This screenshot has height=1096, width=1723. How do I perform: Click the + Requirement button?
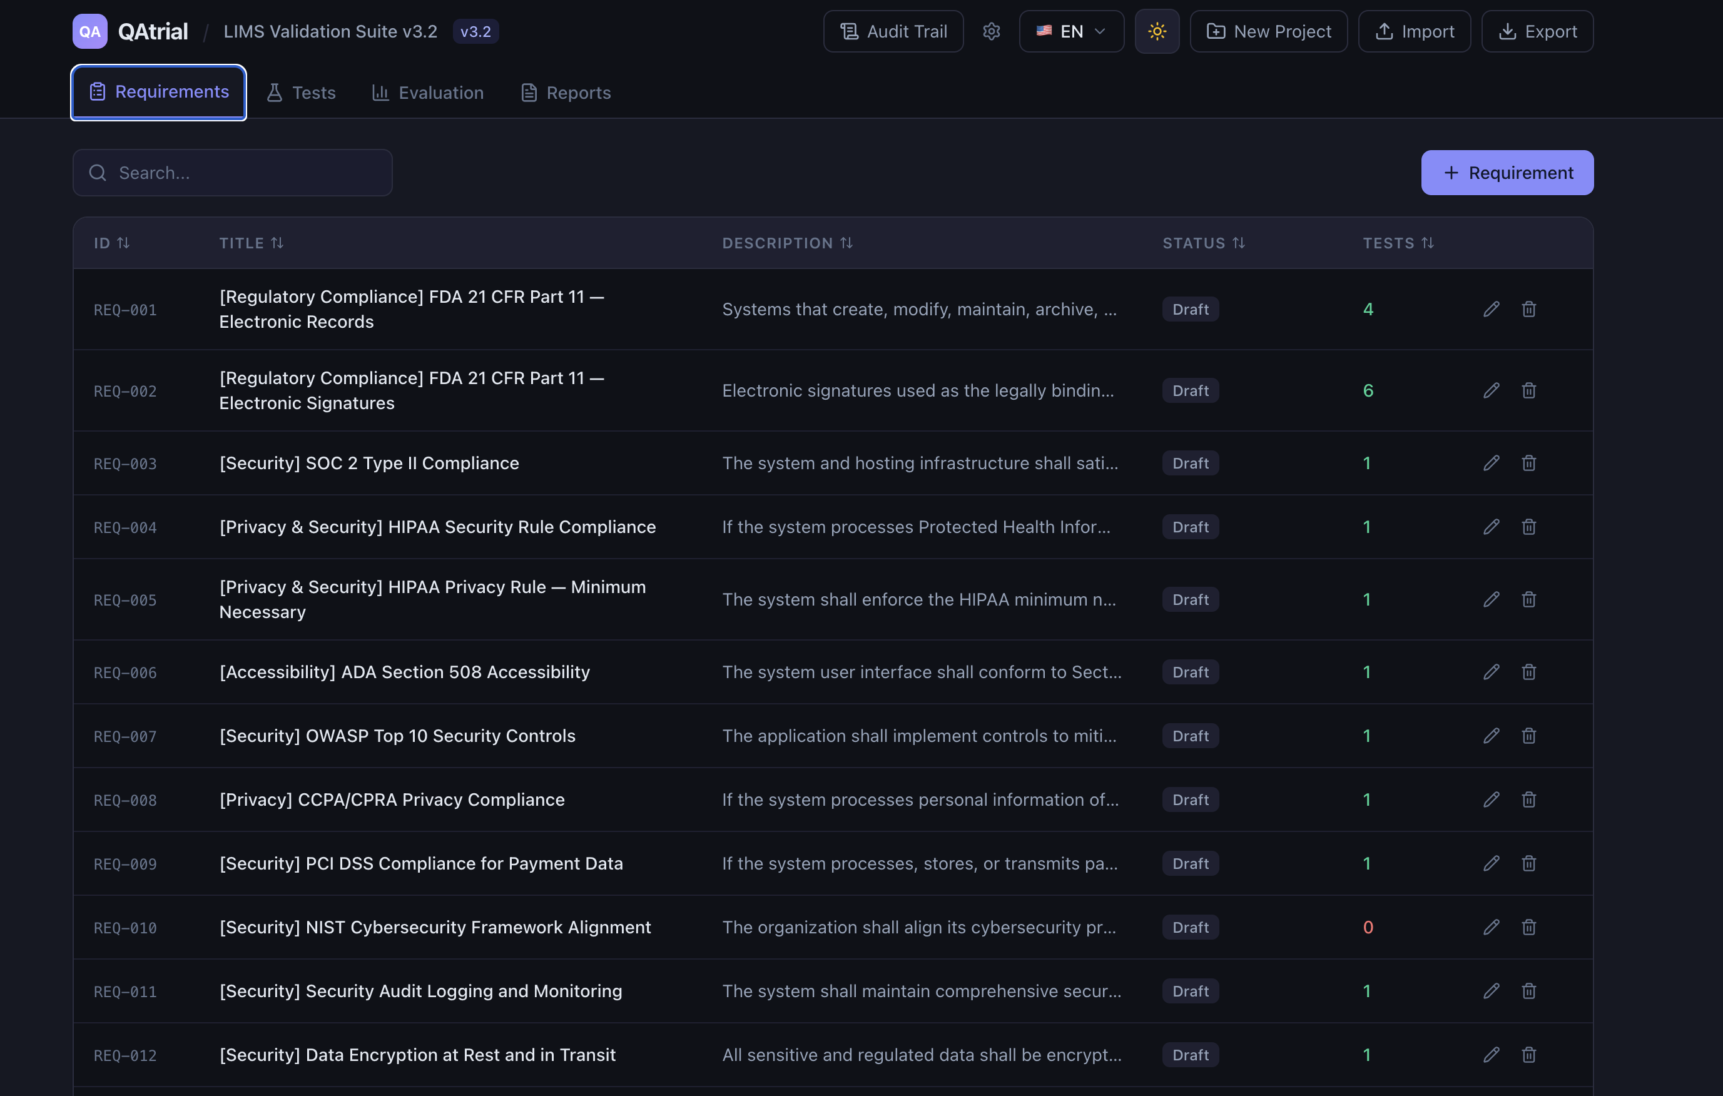1507,173
